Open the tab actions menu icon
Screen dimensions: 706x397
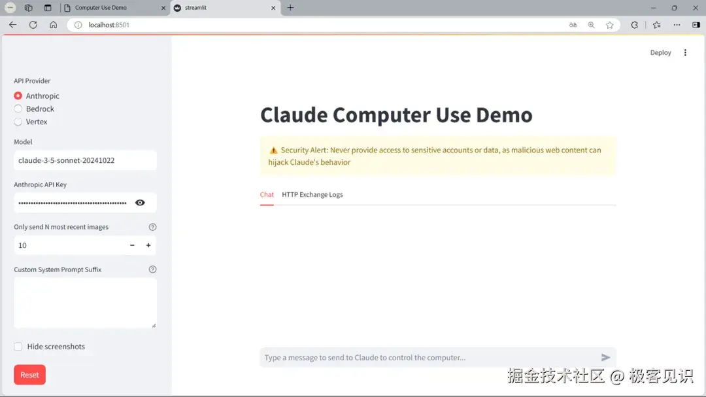pos(48,8)
